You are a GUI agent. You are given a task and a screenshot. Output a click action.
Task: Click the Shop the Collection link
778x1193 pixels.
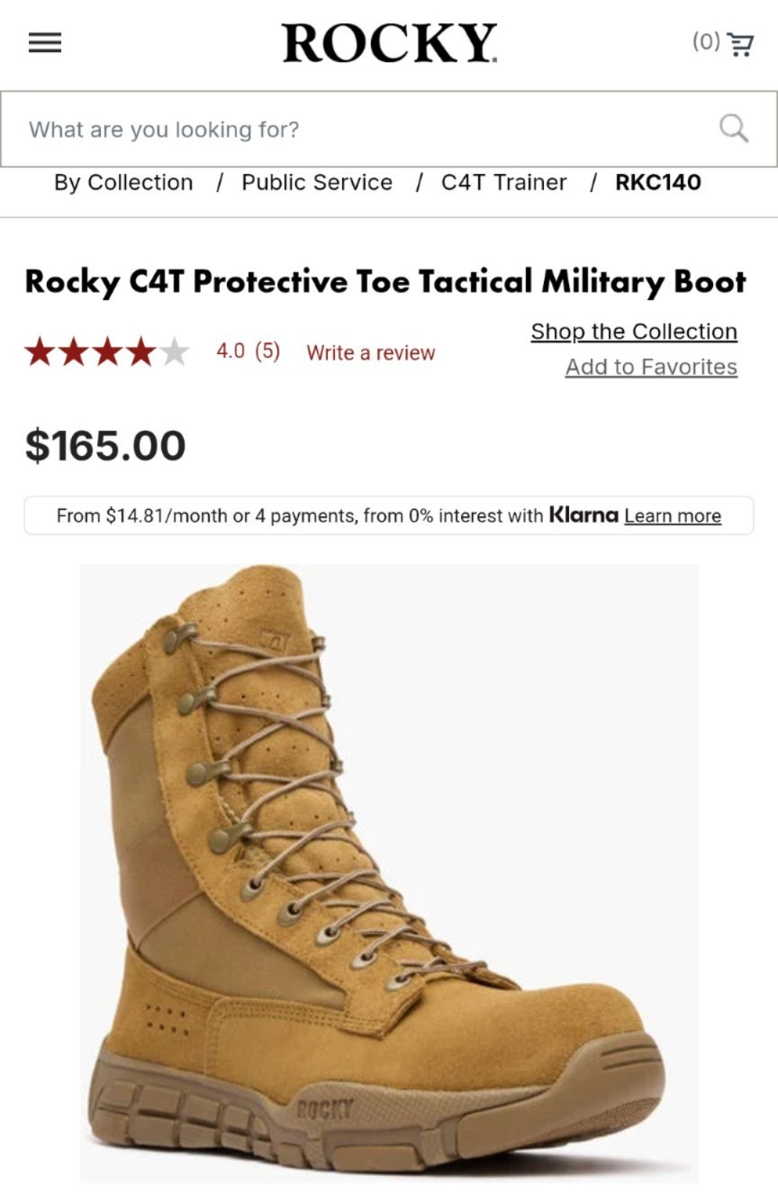[x=633, y=331]
